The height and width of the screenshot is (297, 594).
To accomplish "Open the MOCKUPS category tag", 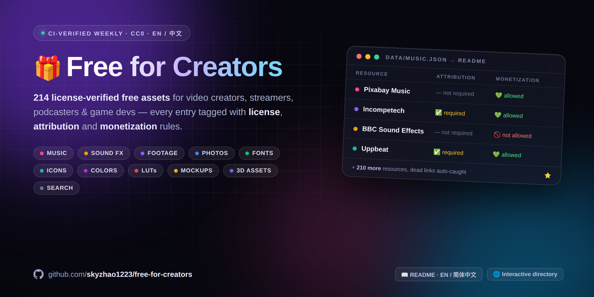I will coord(193,170).
